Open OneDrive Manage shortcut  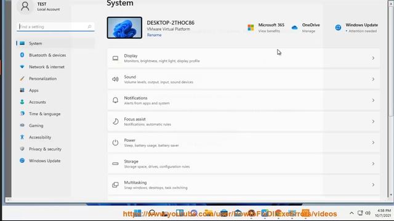click(305, 28)
